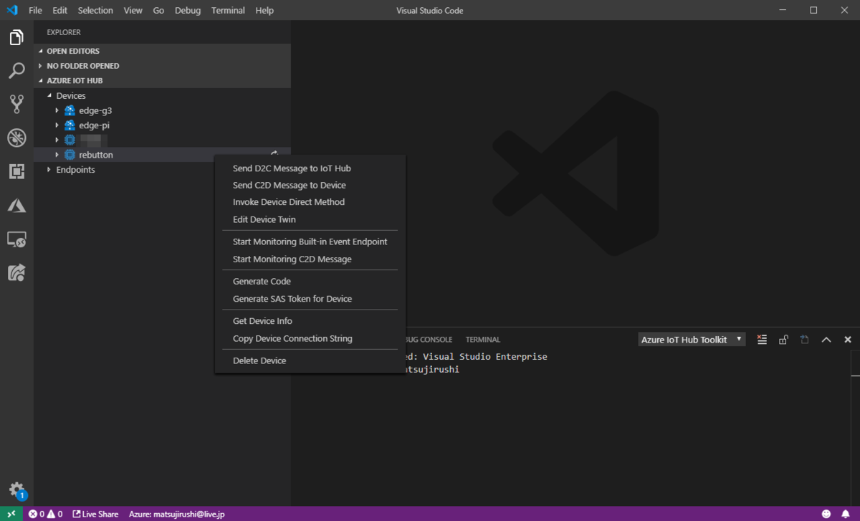Collapse the Devices tree node
The height and width of the screenshot is (521, 860).
[x=49, y=95]
